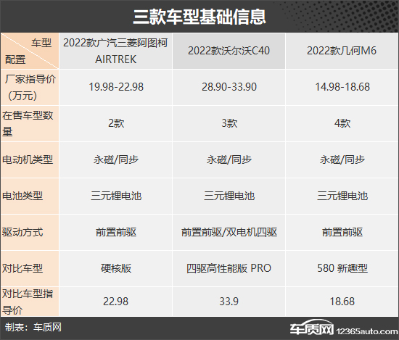
Task: Click the 2款 cell
Action: click(x=116, y=123)
